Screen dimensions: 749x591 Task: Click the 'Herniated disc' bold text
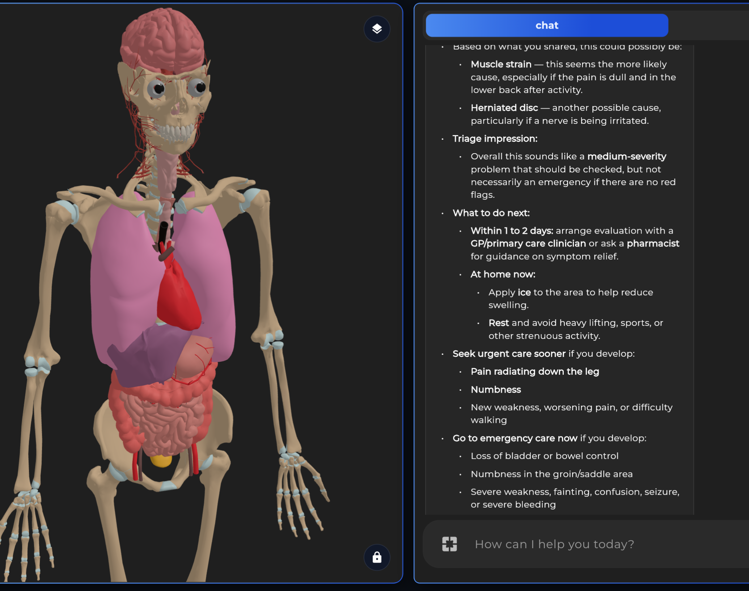click(504, 108)
